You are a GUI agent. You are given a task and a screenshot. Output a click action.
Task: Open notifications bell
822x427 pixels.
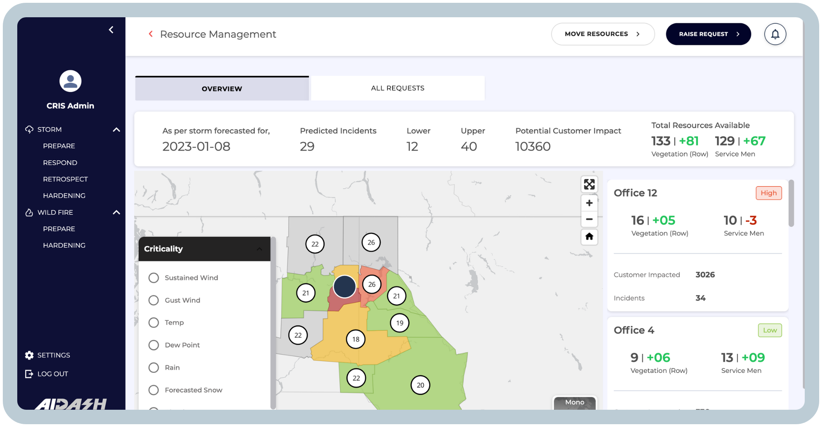(775, 34)
